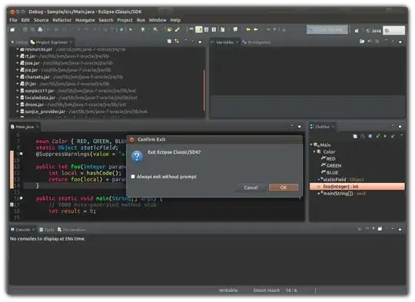Toggle the highlighted Mark Occurrences toolbar button
The image size is (415, 302).
point(199,29)
